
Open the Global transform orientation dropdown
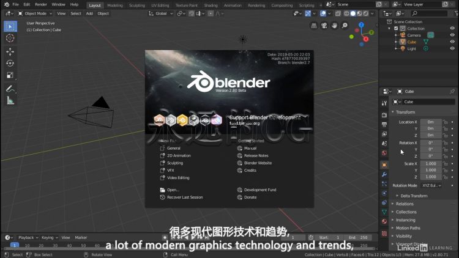click(160, 13)
